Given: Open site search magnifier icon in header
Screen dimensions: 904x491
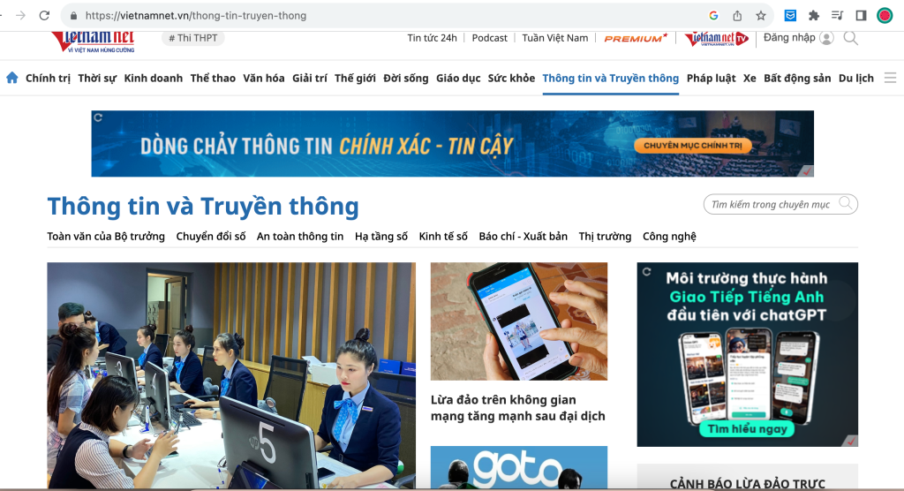Looking at the screenshot, I should 850,38.
